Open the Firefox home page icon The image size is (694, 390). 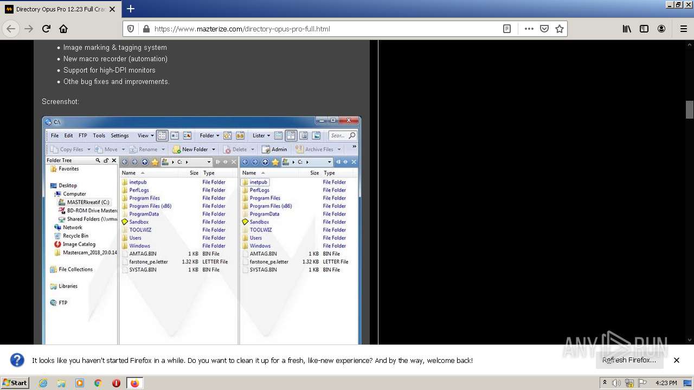click(63, 29)
